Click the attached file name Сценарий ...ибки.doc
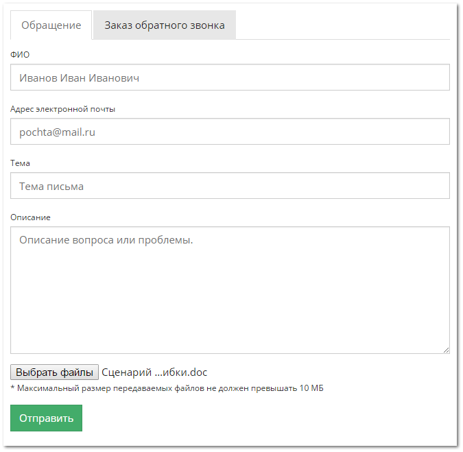Viewport: 463px width, 452px height. [x=154, y=372]
